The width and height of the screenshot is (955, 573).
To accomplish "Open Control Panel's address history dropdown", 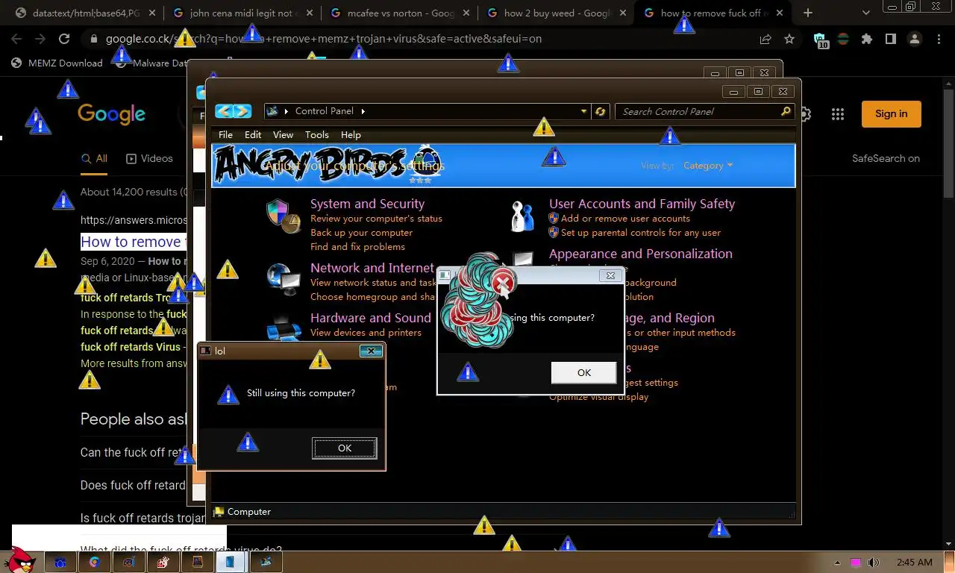I will [584, 111].
